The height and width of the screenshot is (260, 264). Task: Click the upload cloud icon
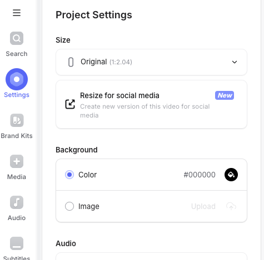[x=231, y=206]
